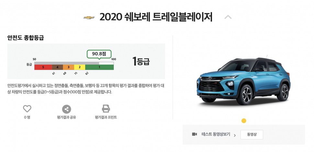Click the orange grade 3 segment
Image resolution: width=314 pixels, height=152 pixels.
(x=69, y=67)
